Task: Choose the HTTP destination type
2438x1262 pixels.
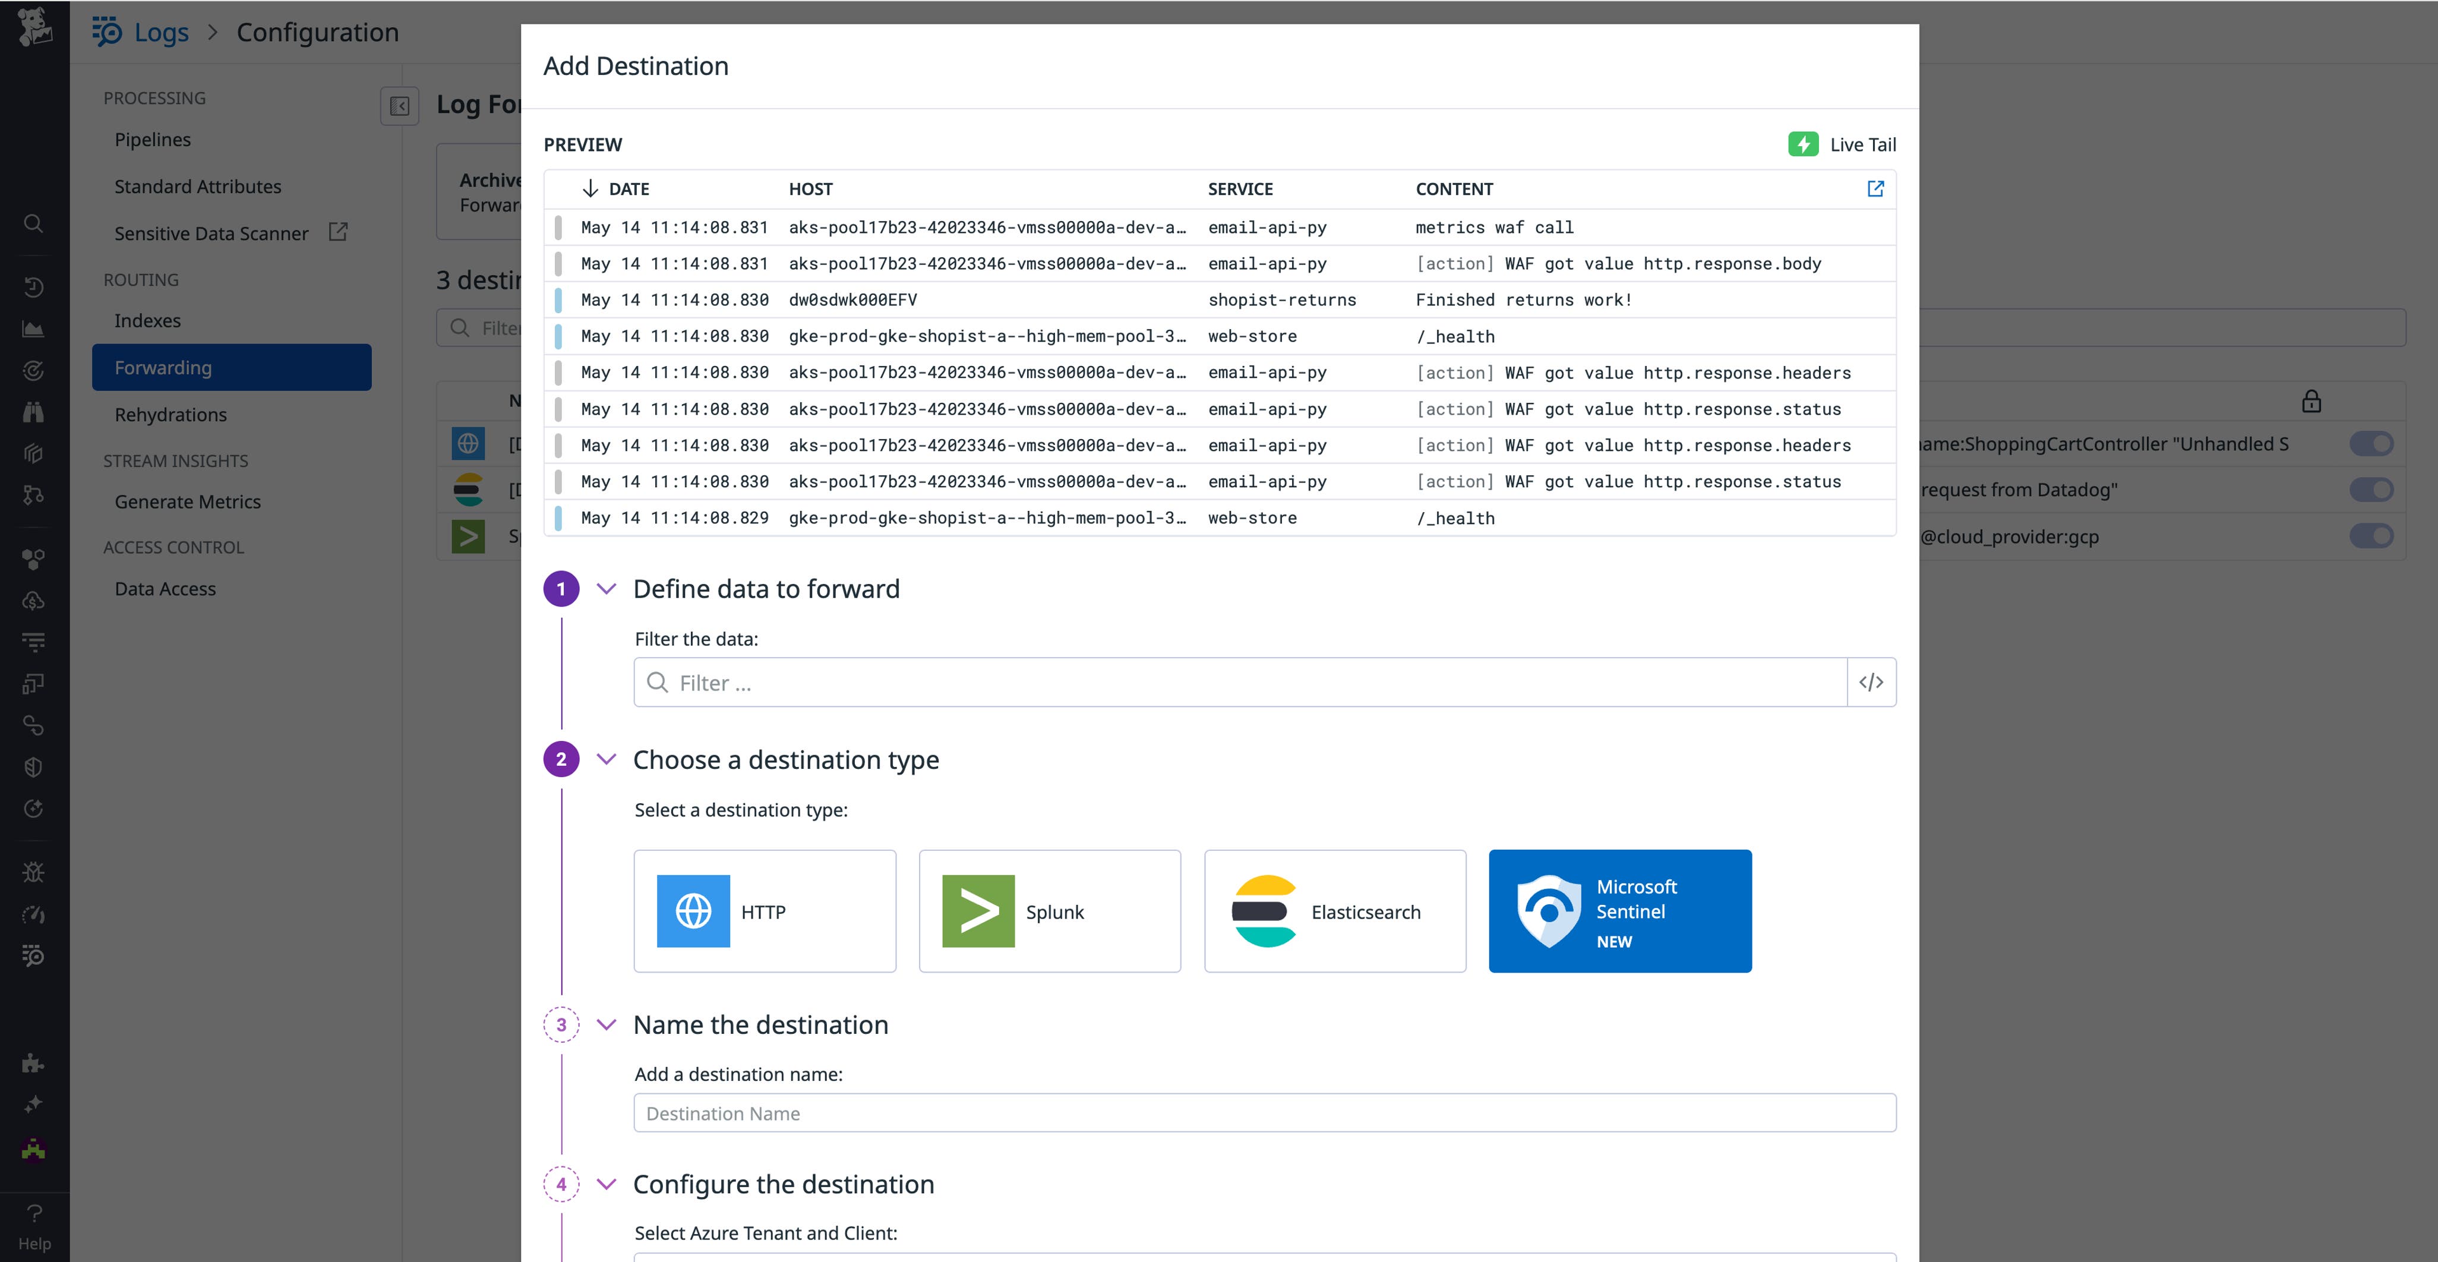Action: tap(765, 911)
